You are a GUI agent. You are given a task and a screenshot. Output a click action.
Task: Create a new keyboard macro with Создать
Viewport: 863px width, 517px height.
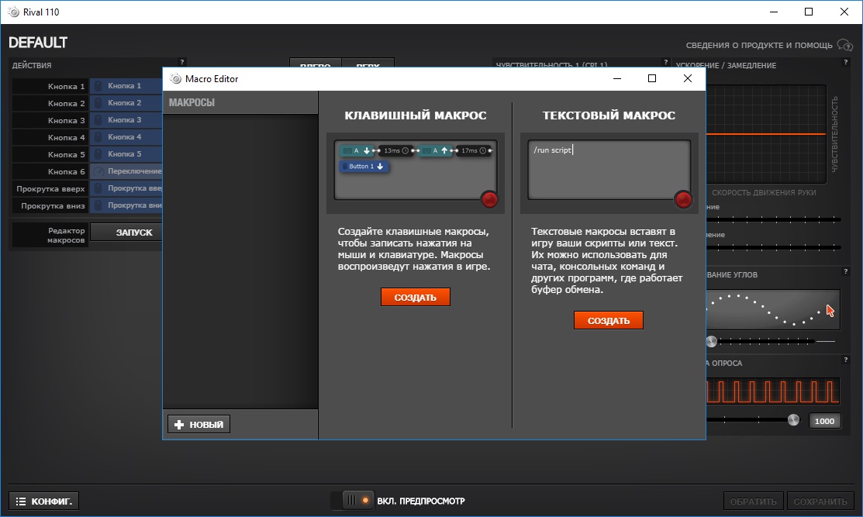coord(415,298)
